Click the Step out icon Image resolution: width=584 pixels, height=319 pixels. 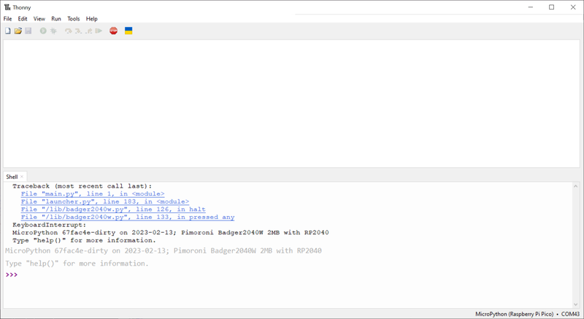[88, 31]
